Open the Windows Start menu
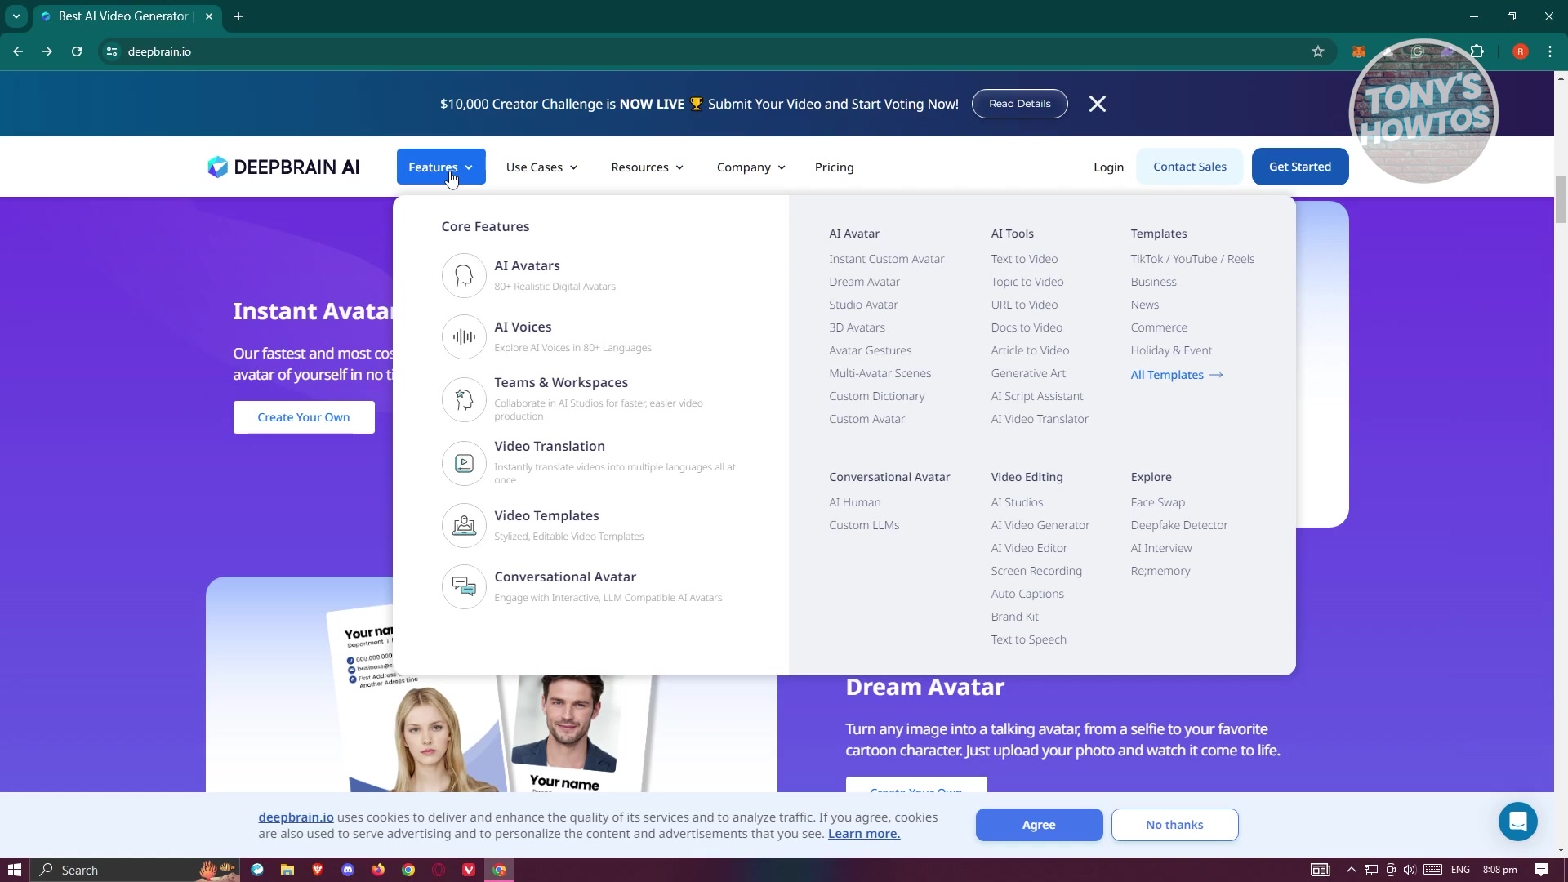This screenshot has width=1568, height=882. point(14,870)
